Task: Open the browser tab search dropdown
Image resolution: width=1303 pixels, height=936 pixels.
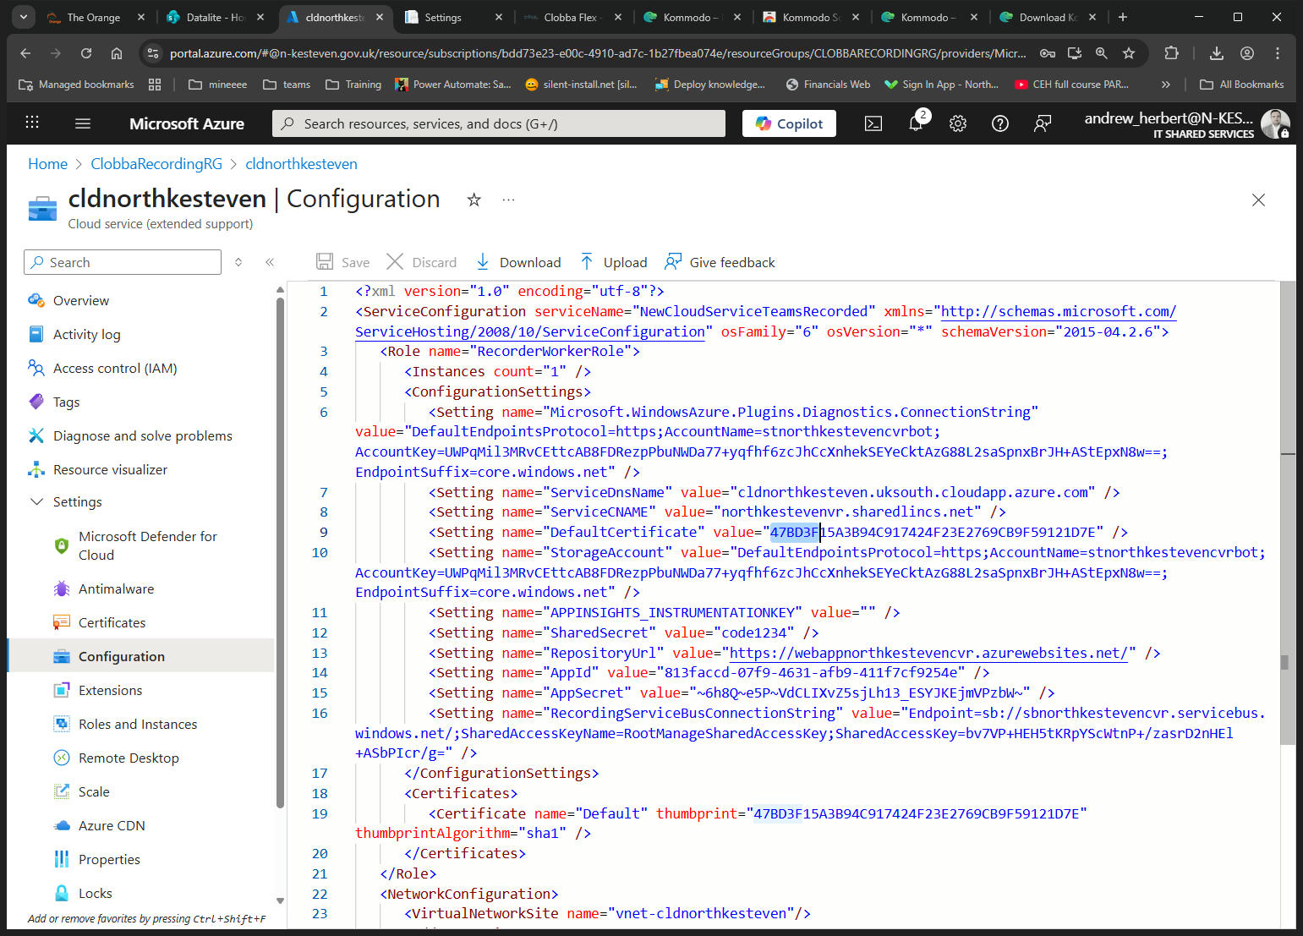Action: (x=23, y=17)
